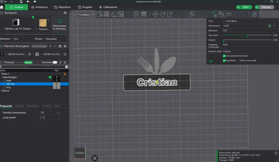Screen dimensions: 279x162
Task: Check the Testo orizzontale checkbox
Action: click(x=238, y=61)
